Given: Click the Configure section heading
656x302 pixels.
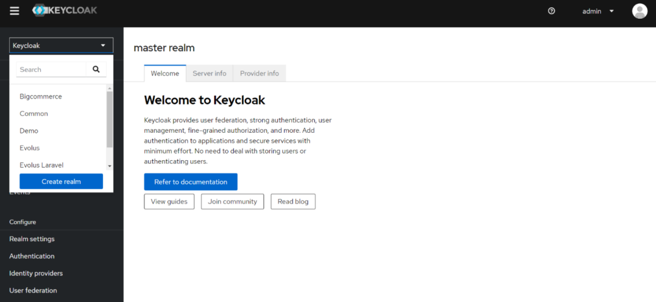Looking at the screenshot, I should click(x=23, y=222).
